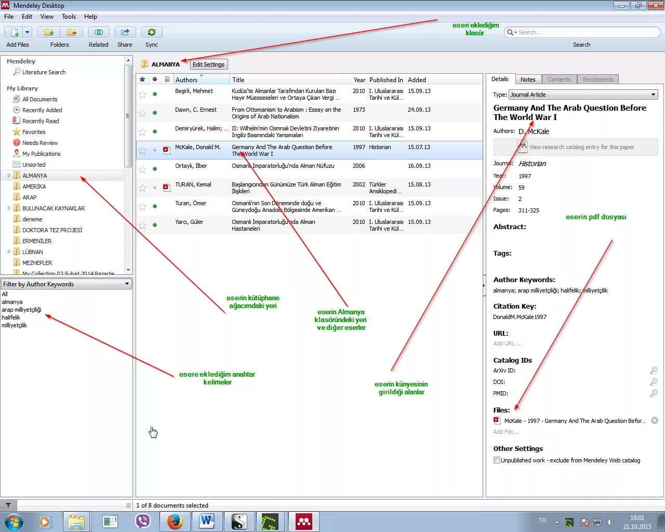Click the Sync toolbar icon
Viewport: 665px width, 532px height.
(x=152, y=32)
